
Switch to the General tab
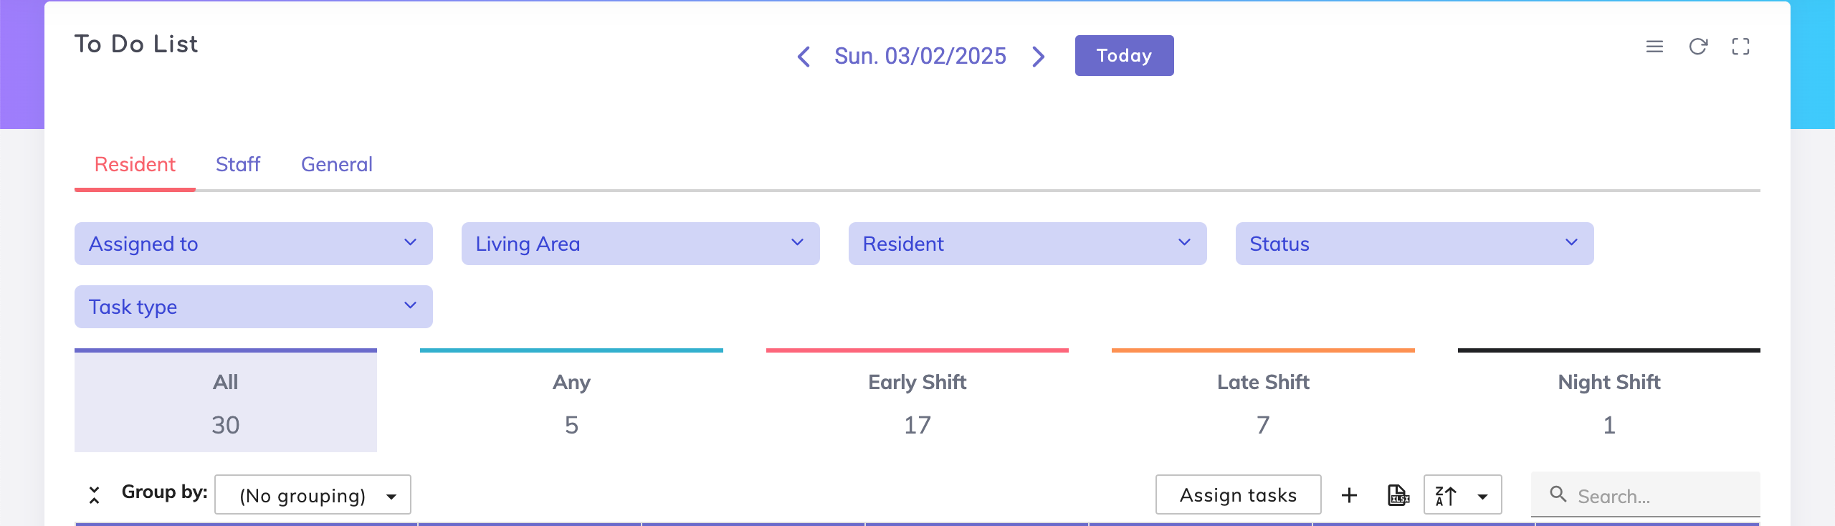(336, 165)
